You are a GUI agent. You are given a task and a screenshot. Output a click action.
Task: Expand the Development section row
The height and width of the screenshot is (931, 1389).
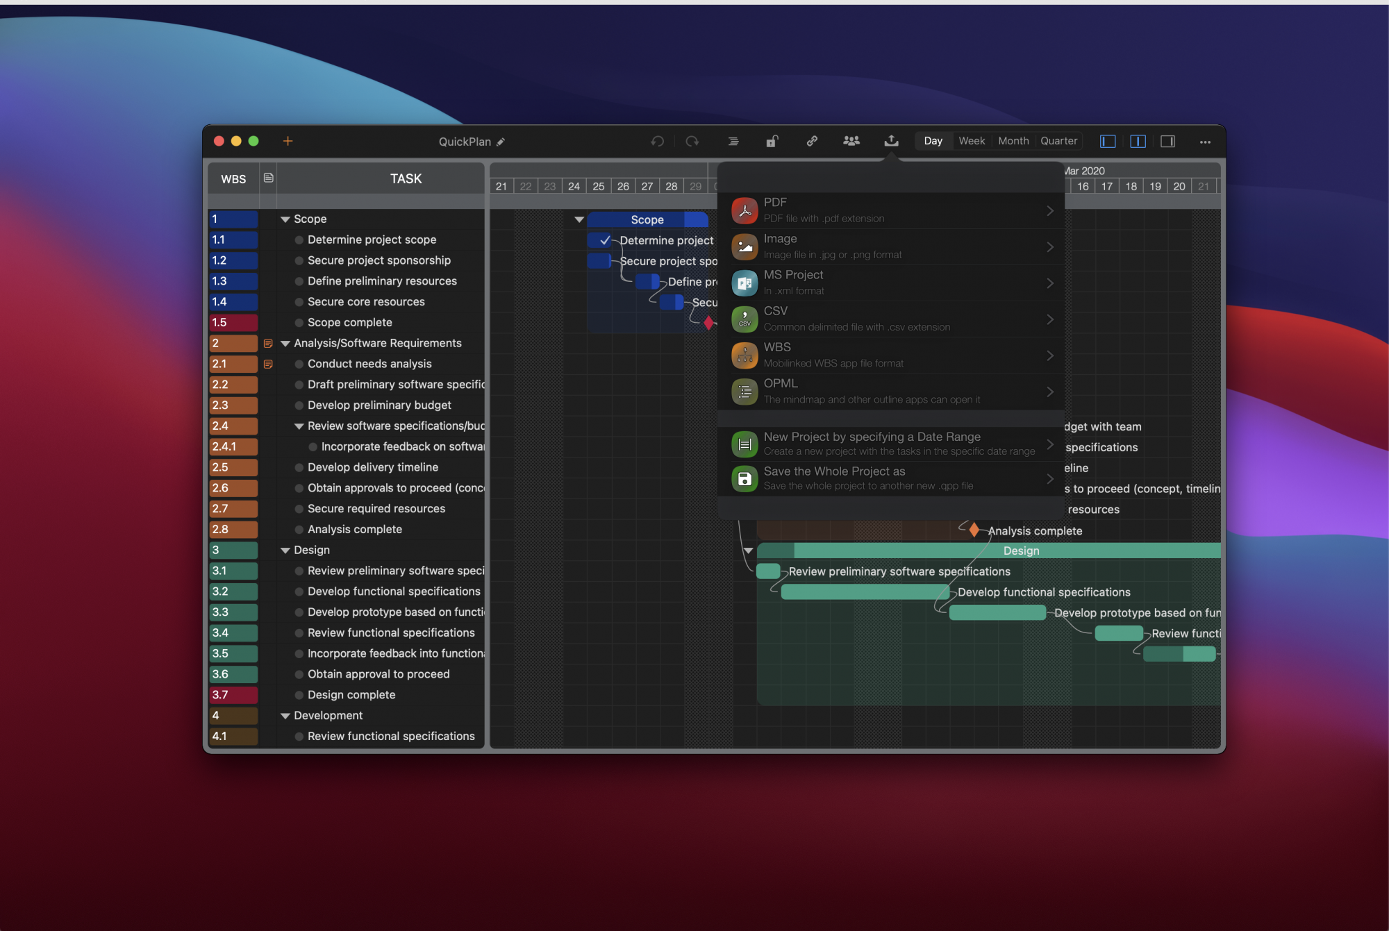point(283,716)
